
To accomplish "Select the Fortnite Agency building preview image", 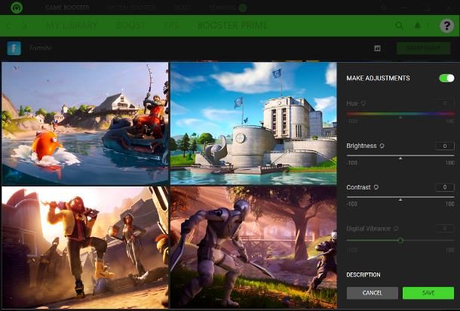I will [x=253, y=123].
